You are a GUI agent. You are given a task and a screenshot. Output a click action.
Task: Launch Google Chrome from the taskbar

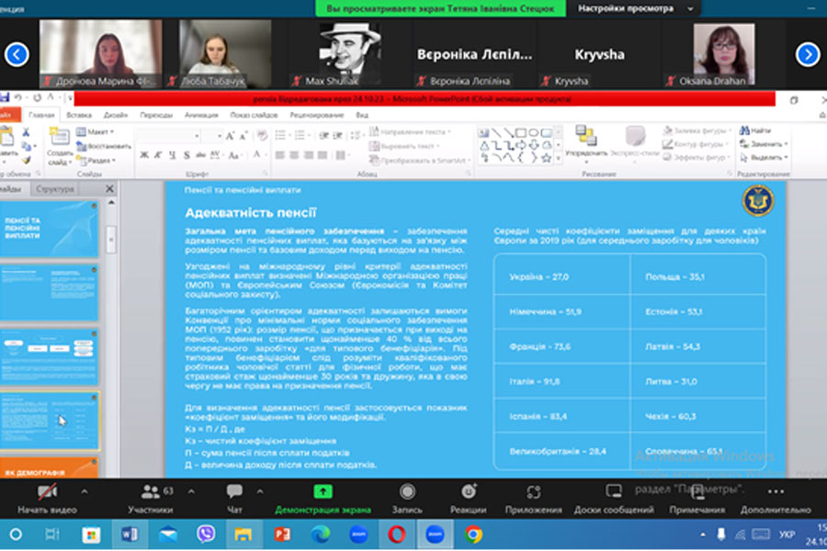pyautogui.click(x=473, y=534)
